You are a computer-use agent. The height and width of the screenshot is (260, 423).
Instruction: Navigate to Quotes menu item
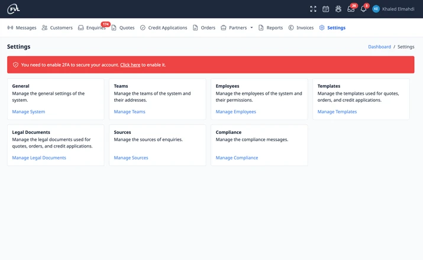127,27
